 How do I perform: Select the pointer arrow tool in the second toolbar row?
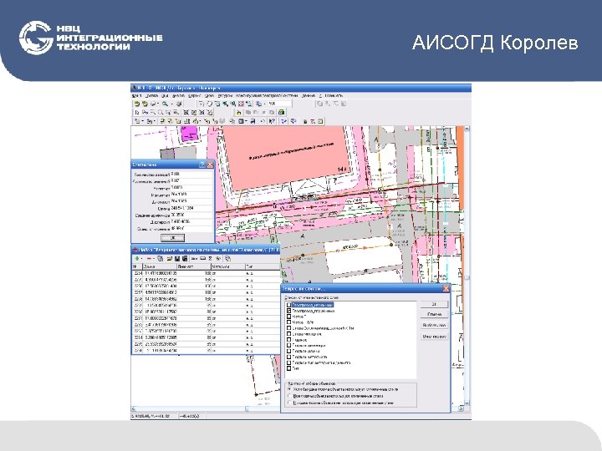[137, 113]
